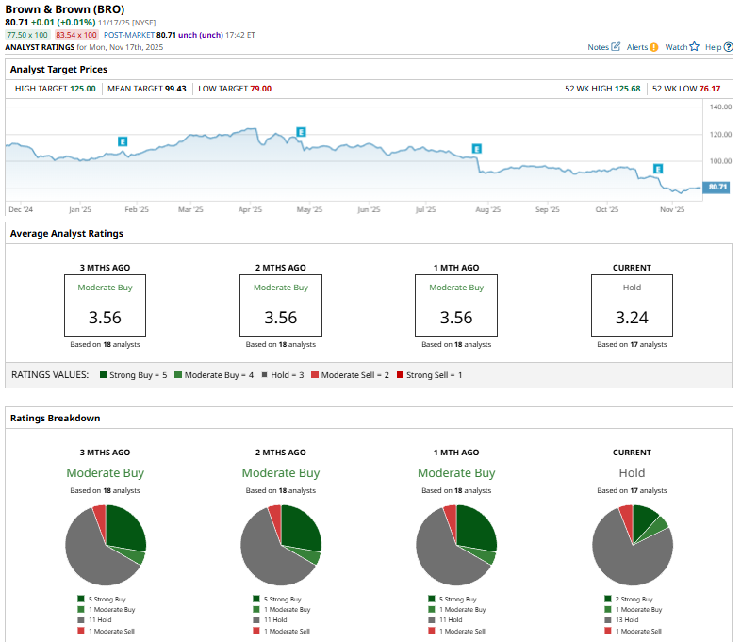Click the Current rating box showing 3.24
This screenshot has width=741, height=642.
(632, 305)
